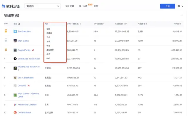Open CryptoPunks project link
188x116 pixels.
pyautogui.click(x=24, y=50)
